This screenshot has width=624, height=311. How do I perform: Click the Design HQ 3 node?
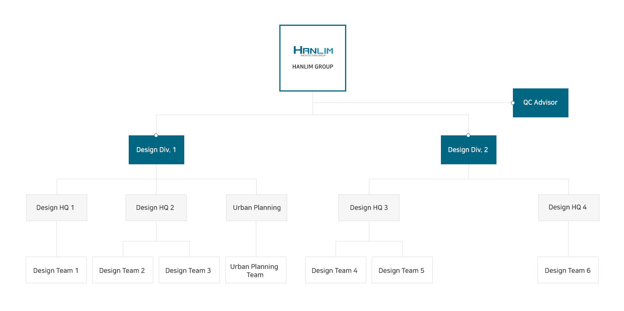[369, 208]
